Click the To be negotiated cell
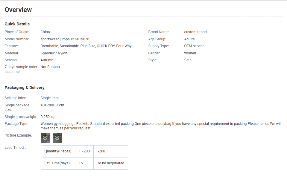This screenshot has width=287, height=176. [x=111, y=163]
